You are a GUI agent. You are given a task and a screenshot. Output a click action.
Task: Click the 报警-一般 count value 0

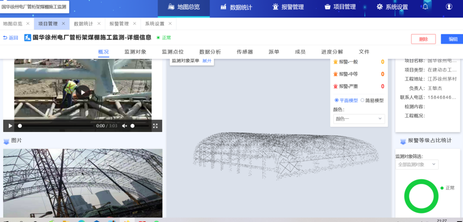click(x=383, y=62)
